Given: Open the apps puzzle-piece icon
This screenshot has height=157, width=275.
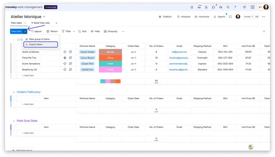Looking at the screenshot, I should point(214,7).
